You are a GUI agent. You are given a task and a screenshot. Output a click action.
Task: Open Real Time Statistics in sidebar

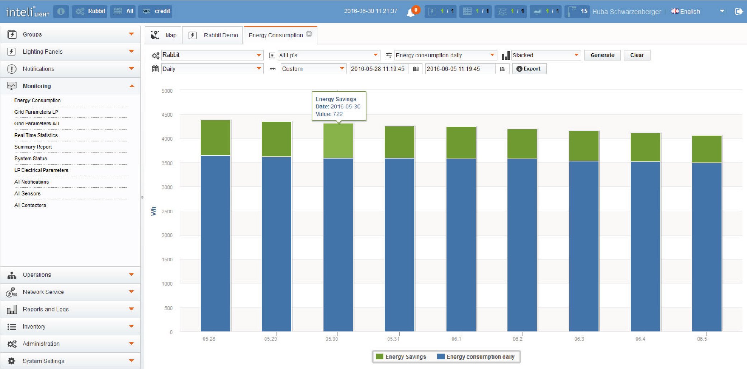tap(36, 135)
